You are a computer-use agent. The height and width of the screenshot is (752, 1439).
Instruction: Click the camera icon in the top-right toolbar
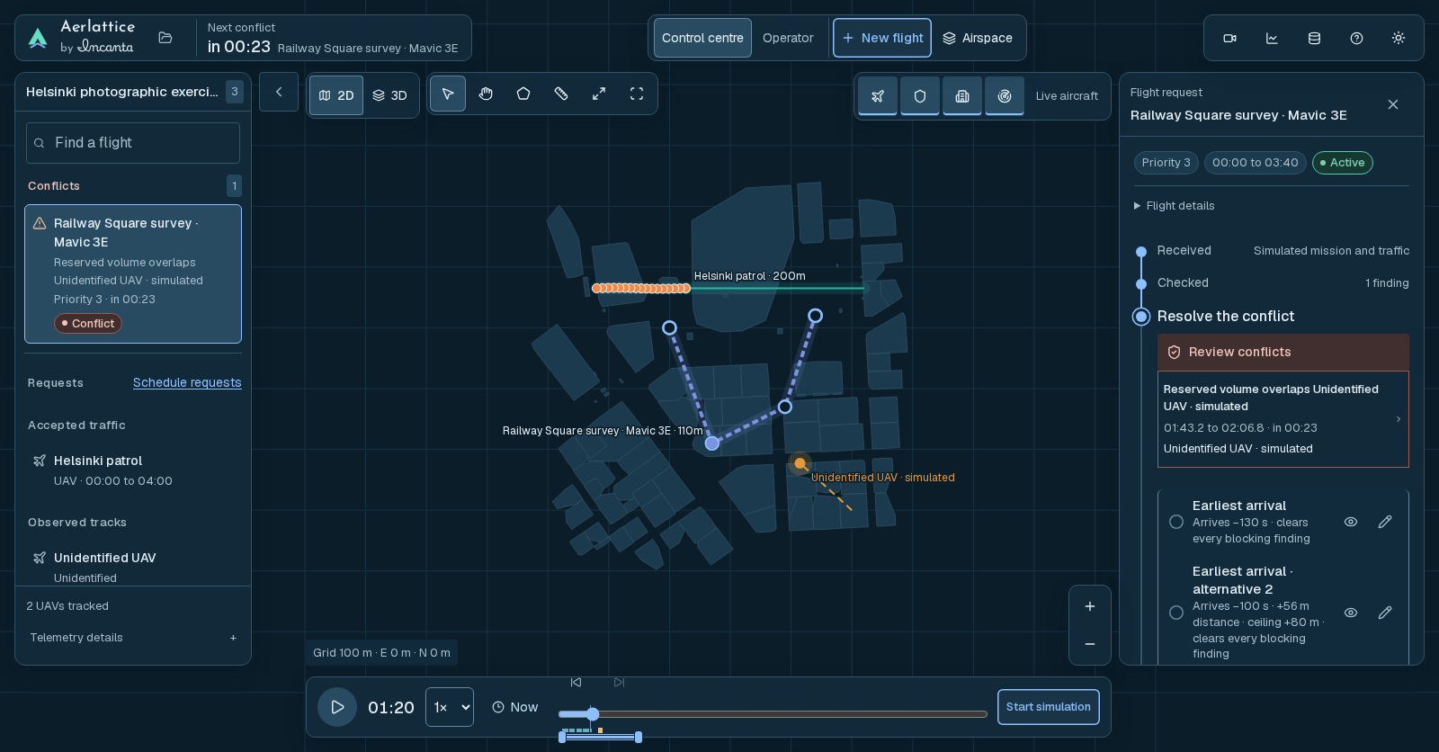click(x=1229, y=38)
